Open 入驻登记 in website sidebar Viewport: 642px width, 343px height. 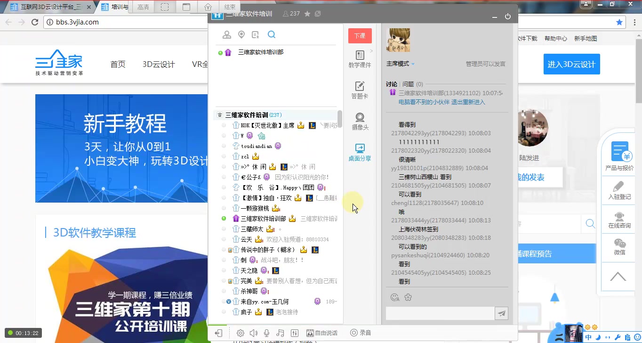[x=619, y=190]
